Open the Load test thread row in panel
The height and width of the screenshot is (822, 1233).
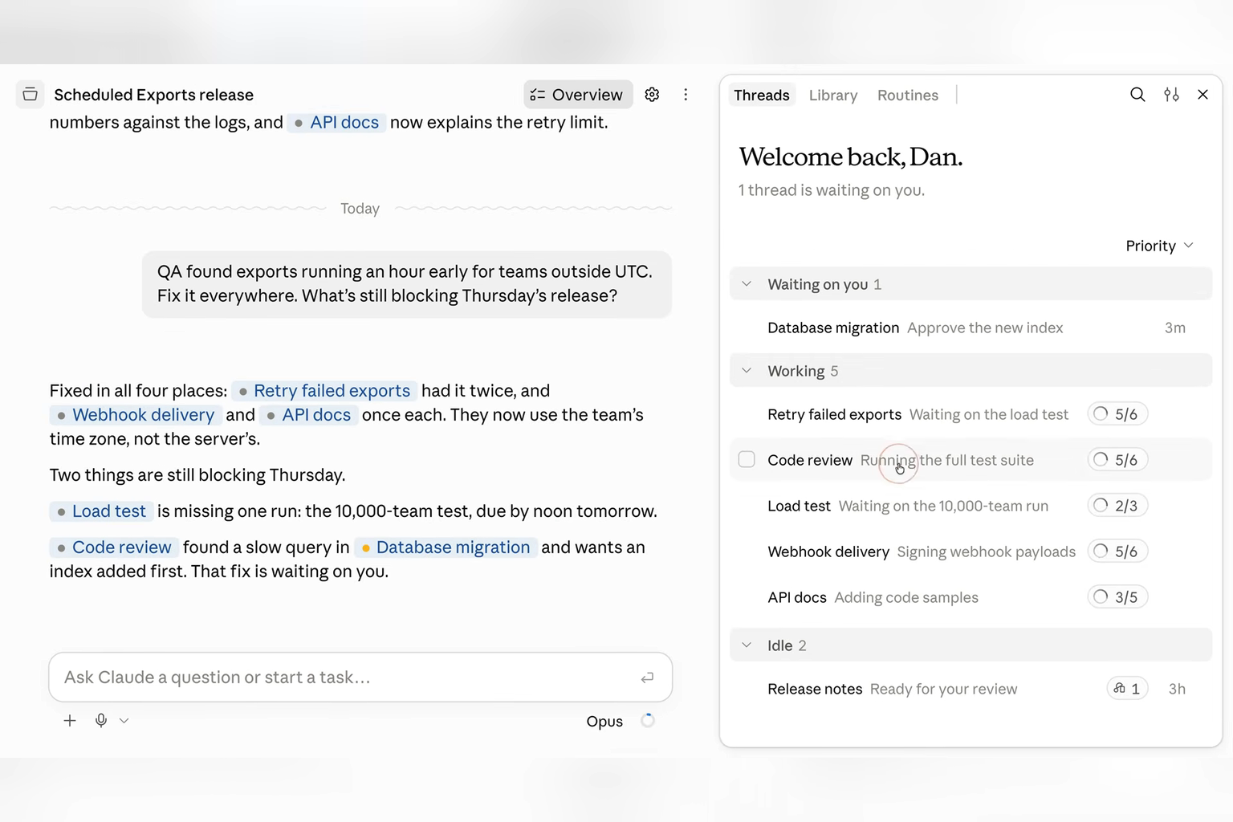971,506
